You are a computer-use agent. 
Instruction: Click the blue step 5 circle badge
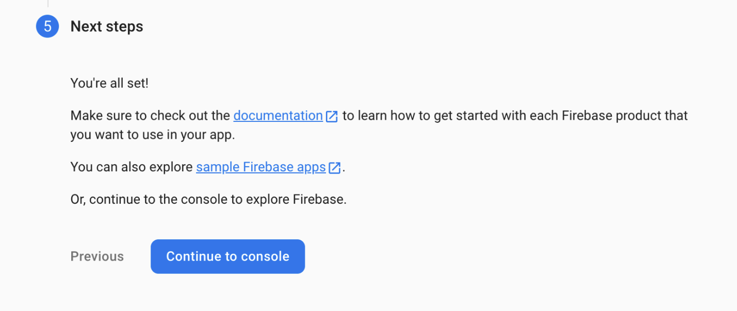pos(47,26)
